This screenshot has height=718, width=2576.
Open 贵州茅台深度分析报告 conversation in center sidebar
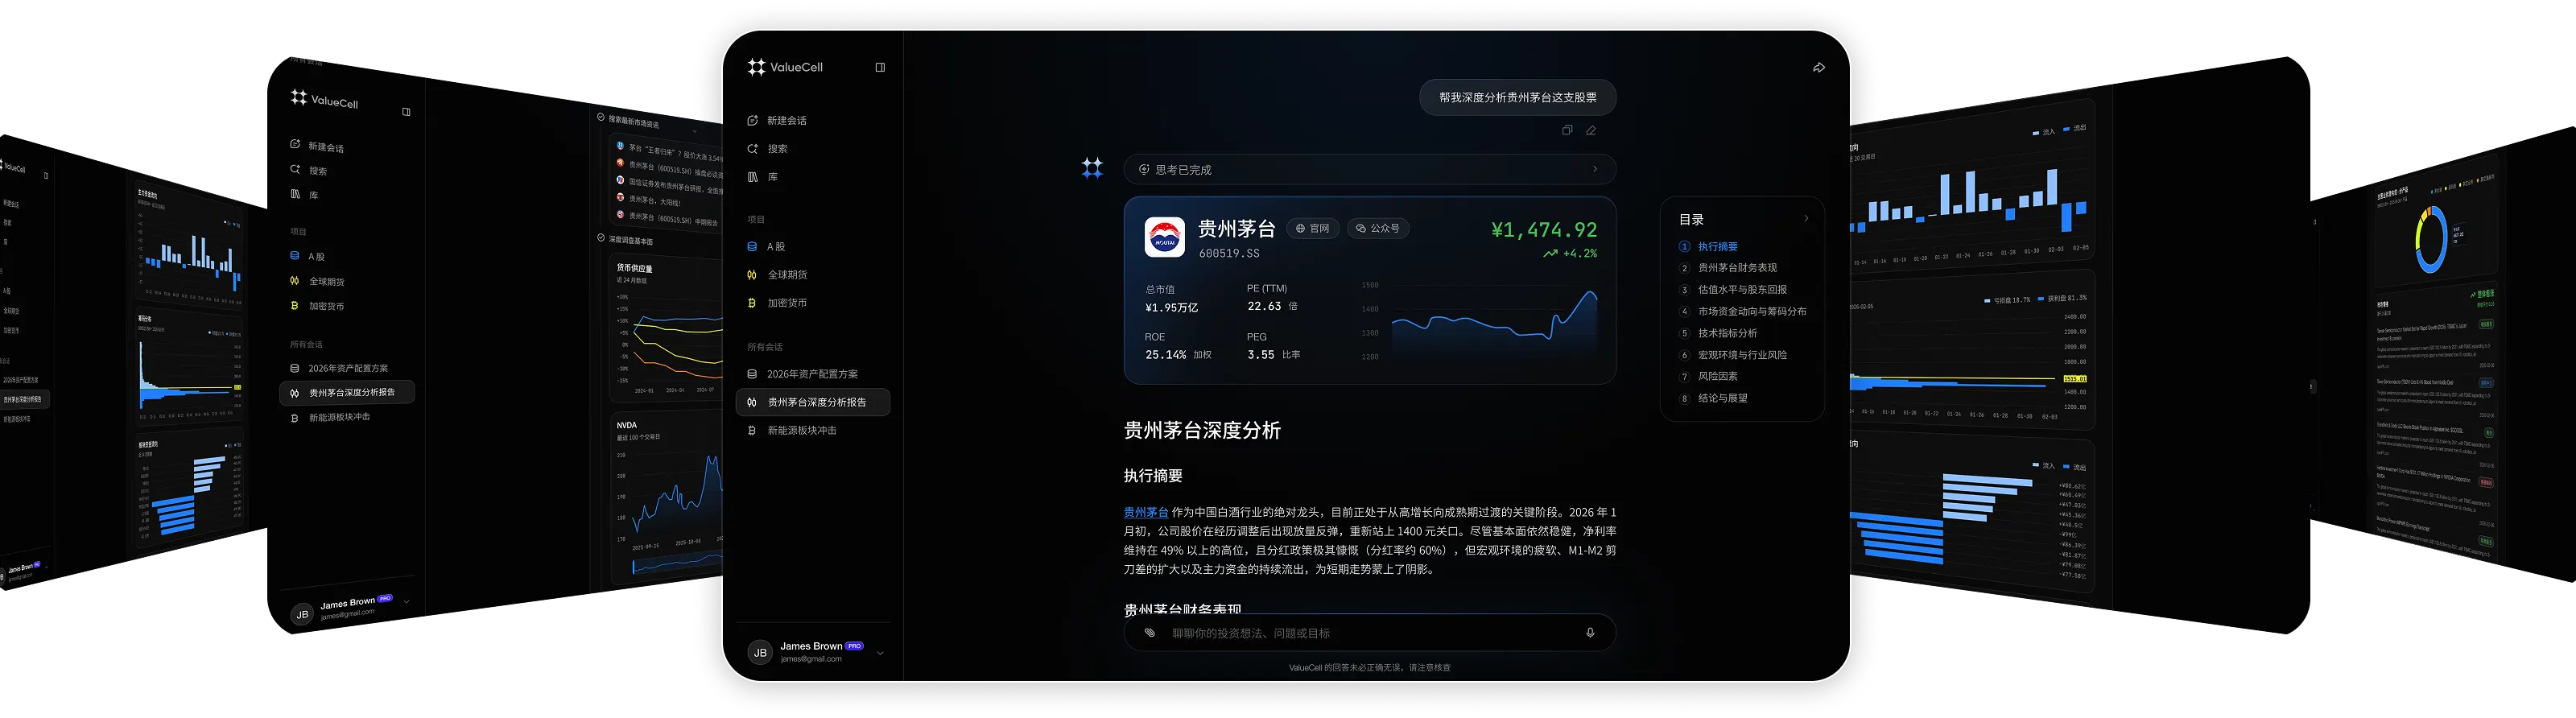pyautogui.click(x=812, y=401)
